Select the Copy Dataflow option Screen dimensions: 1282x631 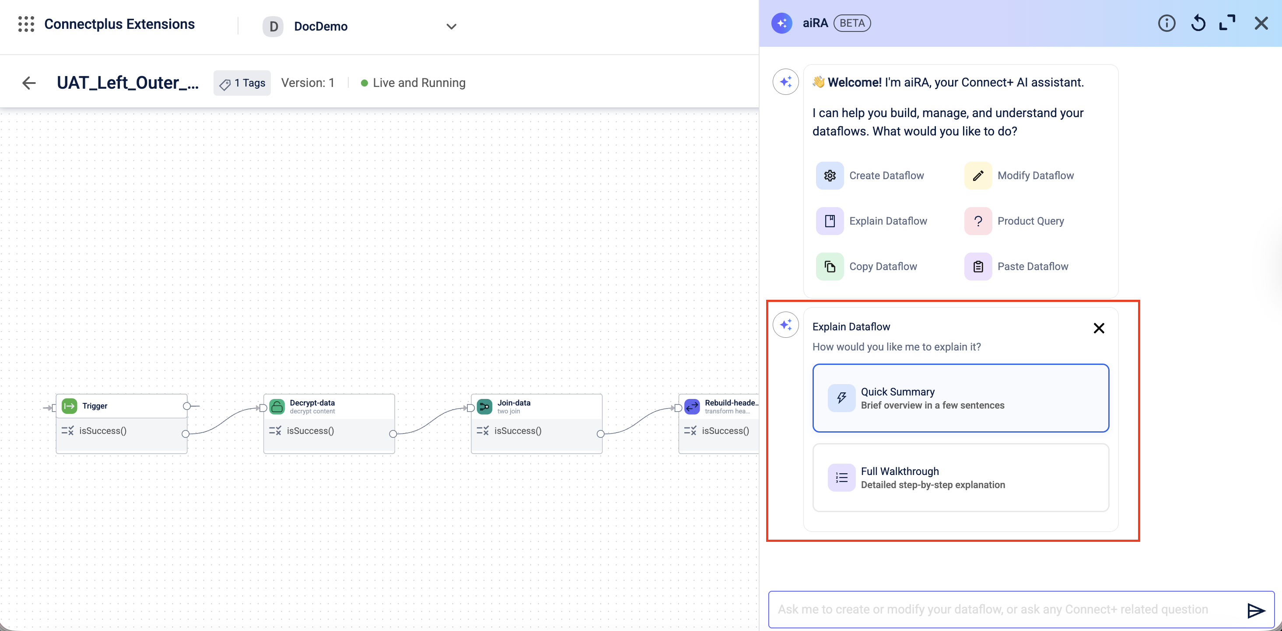click(883, 266)
